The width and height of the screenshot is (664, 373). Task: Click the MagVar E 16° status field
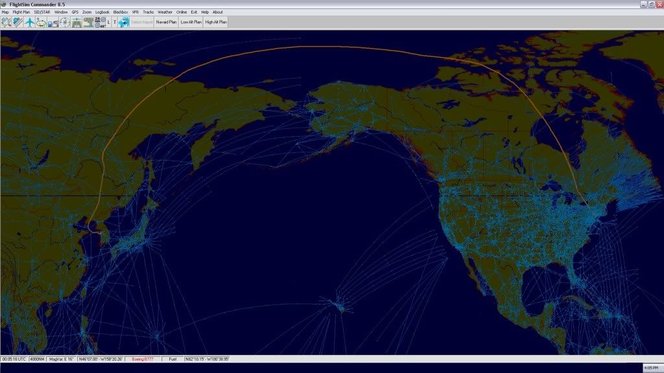pos(62,359)
